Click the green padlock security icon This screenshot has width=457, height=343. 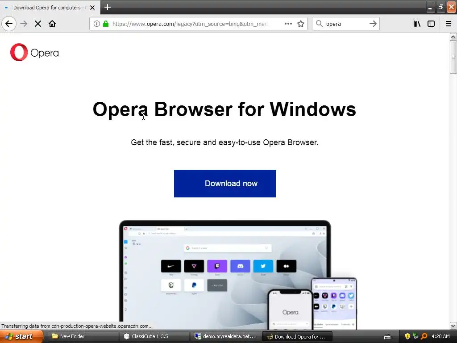click(106, 24)
